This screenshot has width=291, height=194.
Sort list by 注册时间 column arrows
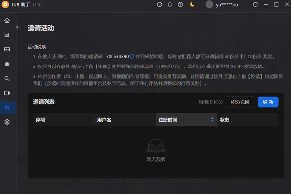click(212, 120)
